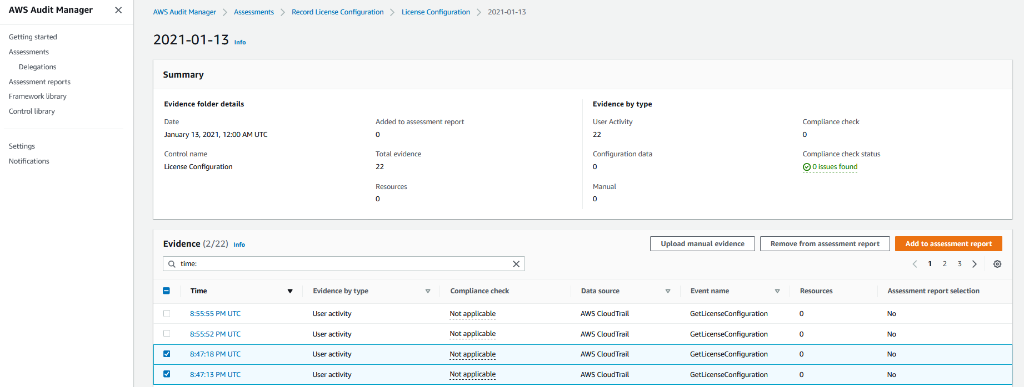Viewport: 1024px width, 387px height.
Task: Go to next evidence page arrow
Action: click(x=975, y=264)
